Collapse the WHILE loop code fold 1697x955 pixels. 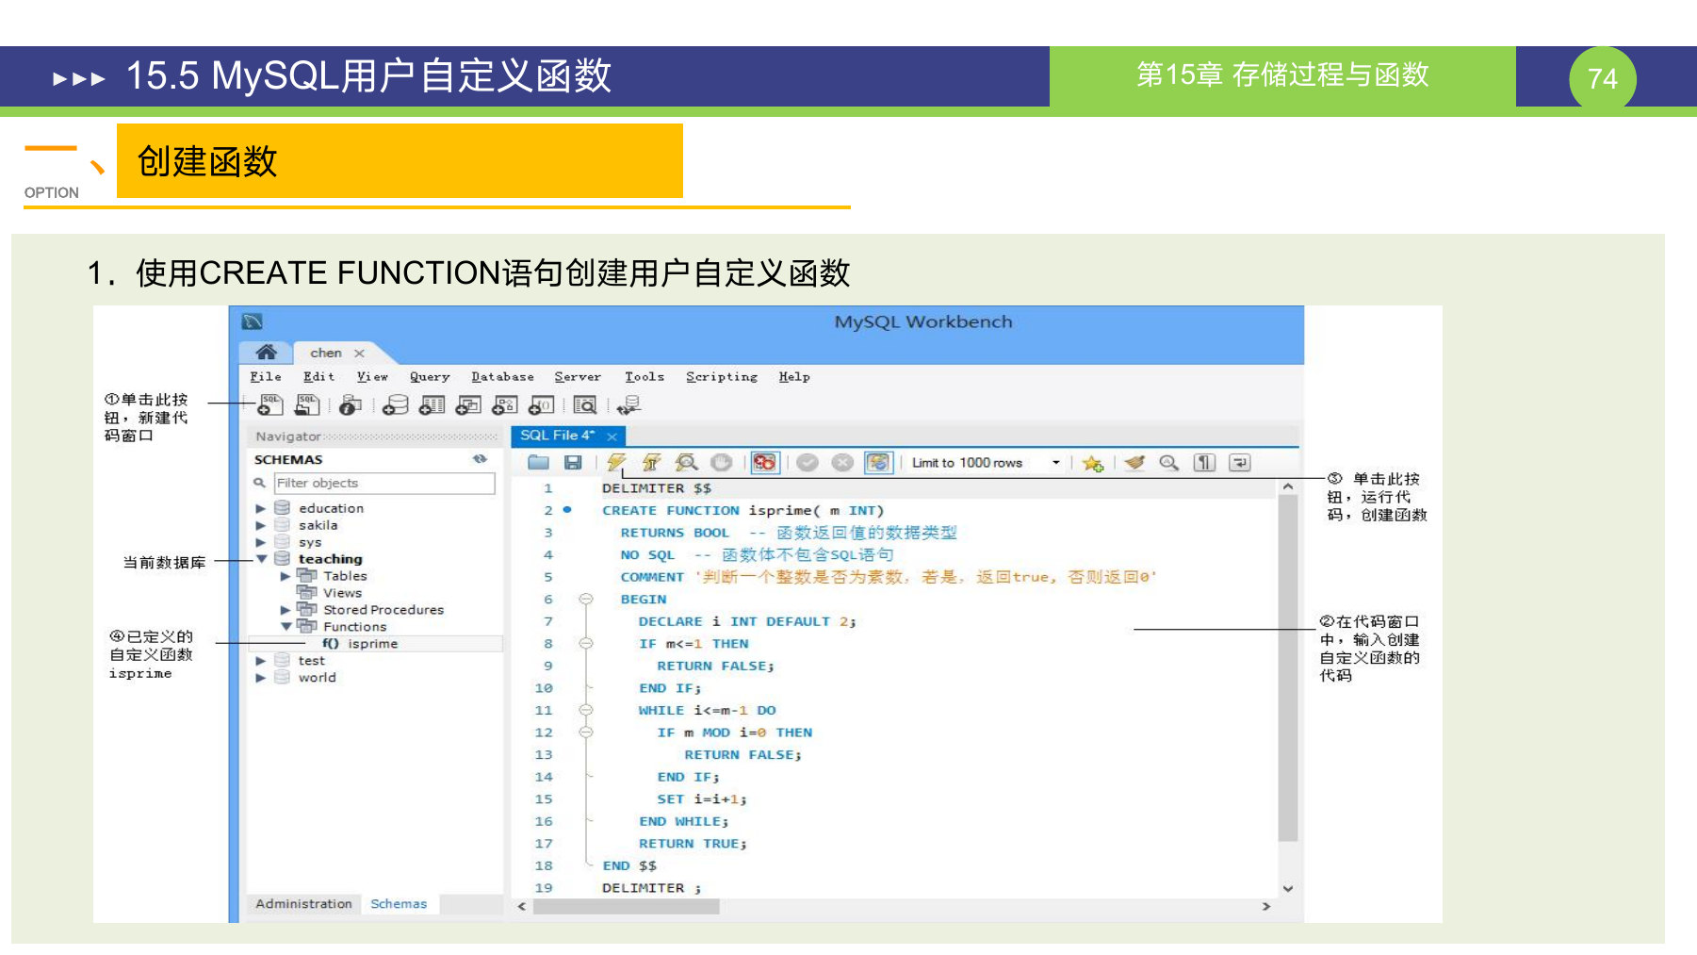(586, 710)
